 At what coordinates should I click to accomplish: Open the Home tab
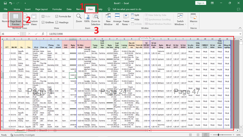[17, 9]
